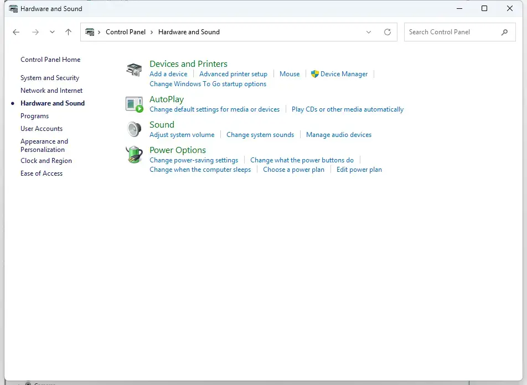527x385 pixels.
Task: Open Control Panel Home
Action: tap(50, 59)
